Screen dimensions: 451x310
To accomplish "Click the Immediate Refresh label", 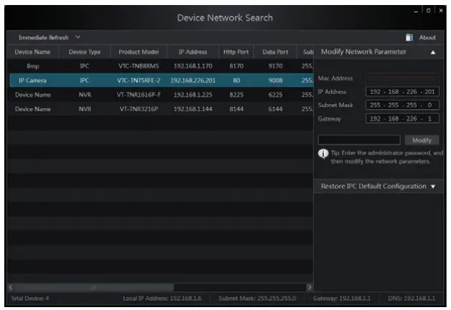I will point(44,37).
